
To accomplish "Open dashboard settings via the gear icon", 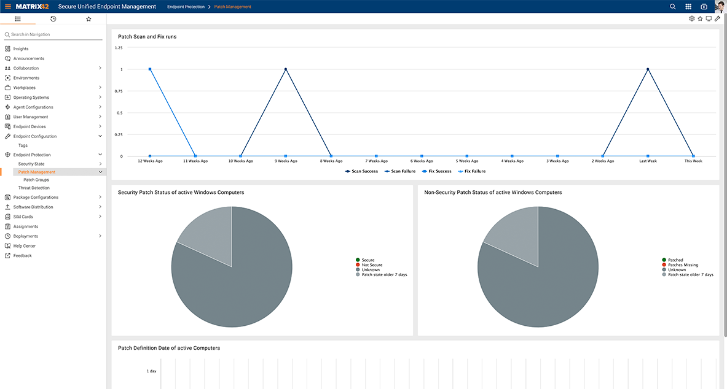I will coord(691,18).
